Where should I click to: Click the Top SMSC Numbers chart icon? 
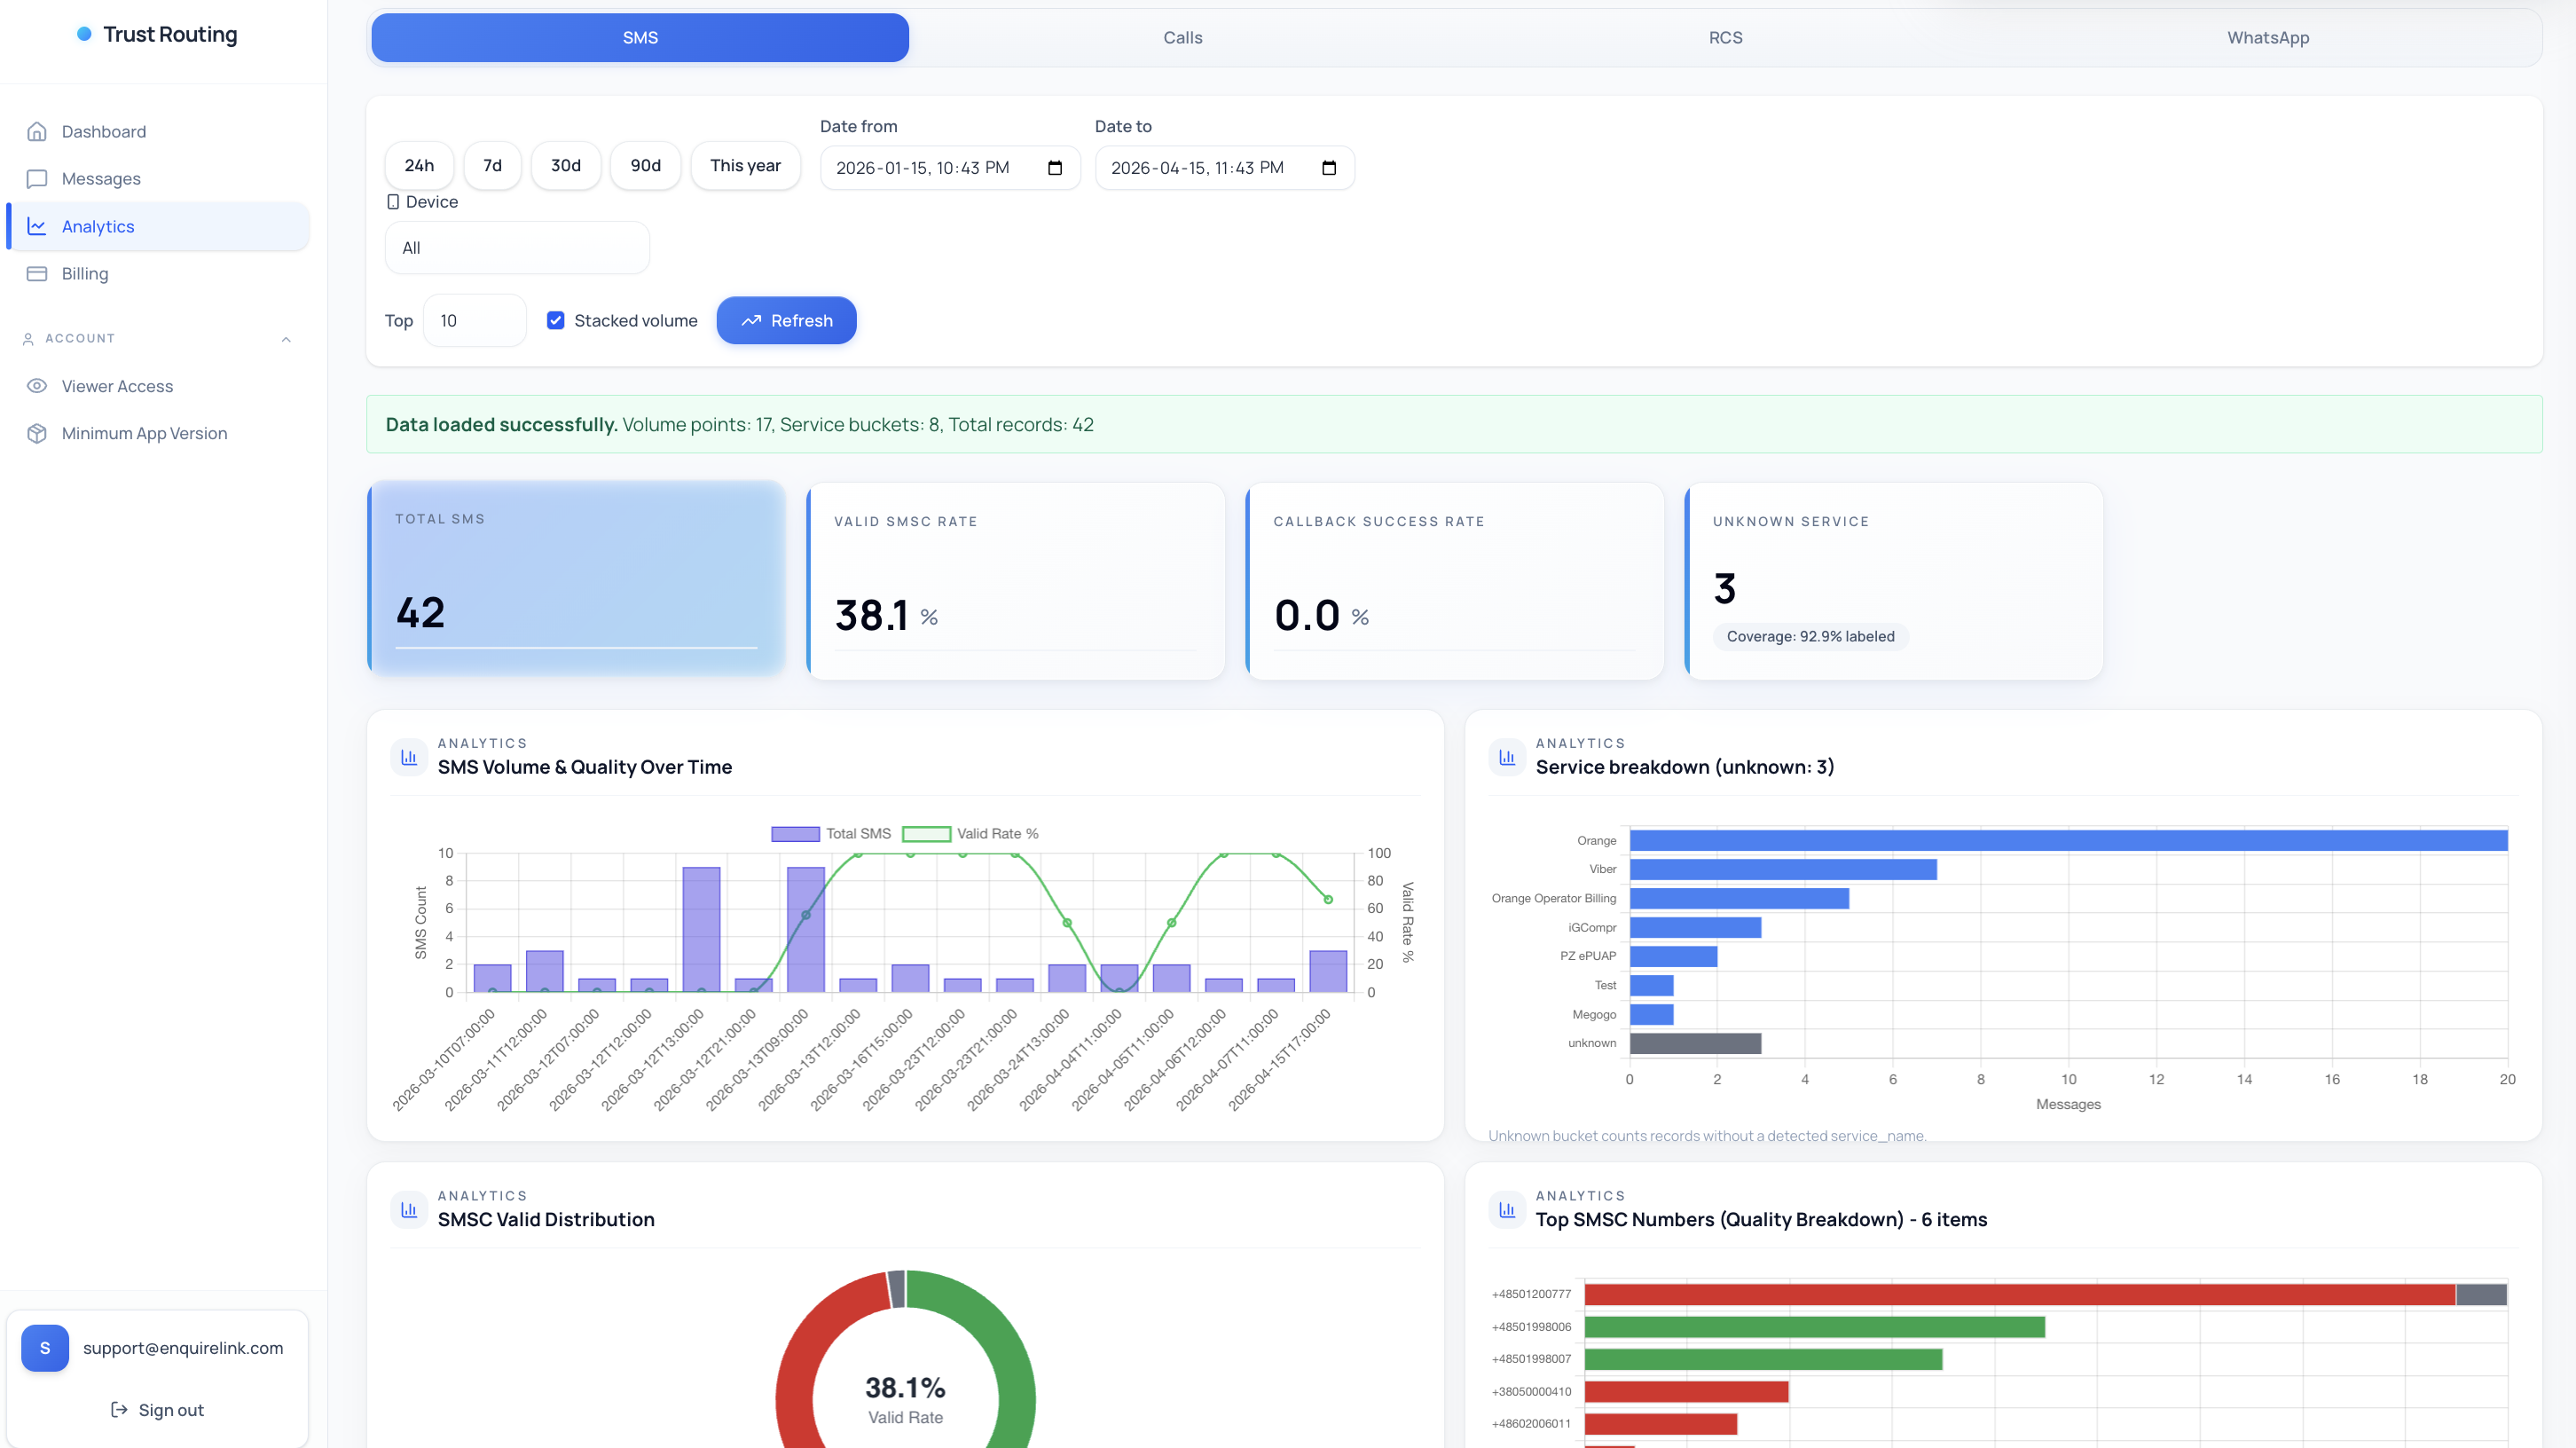[x=1507, y=1210]
